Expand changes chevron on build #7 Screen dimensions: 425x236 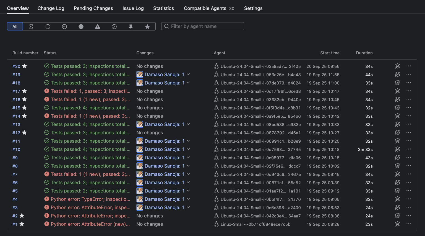click(x=188, y=174)
